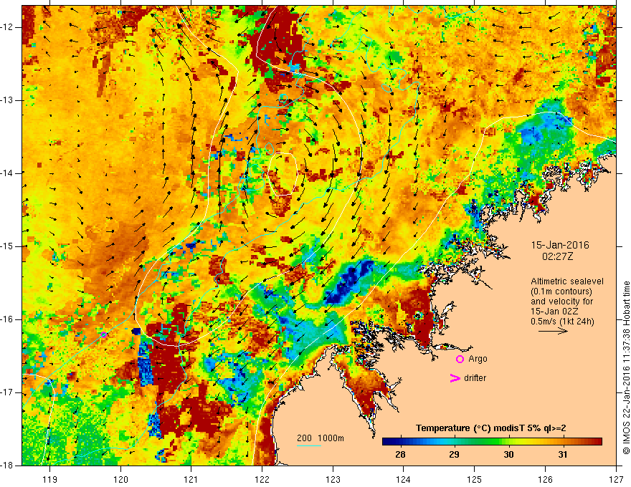Click the color bar label 29
The height and width of the screenshot is (487, 631).
click(455, 455)
